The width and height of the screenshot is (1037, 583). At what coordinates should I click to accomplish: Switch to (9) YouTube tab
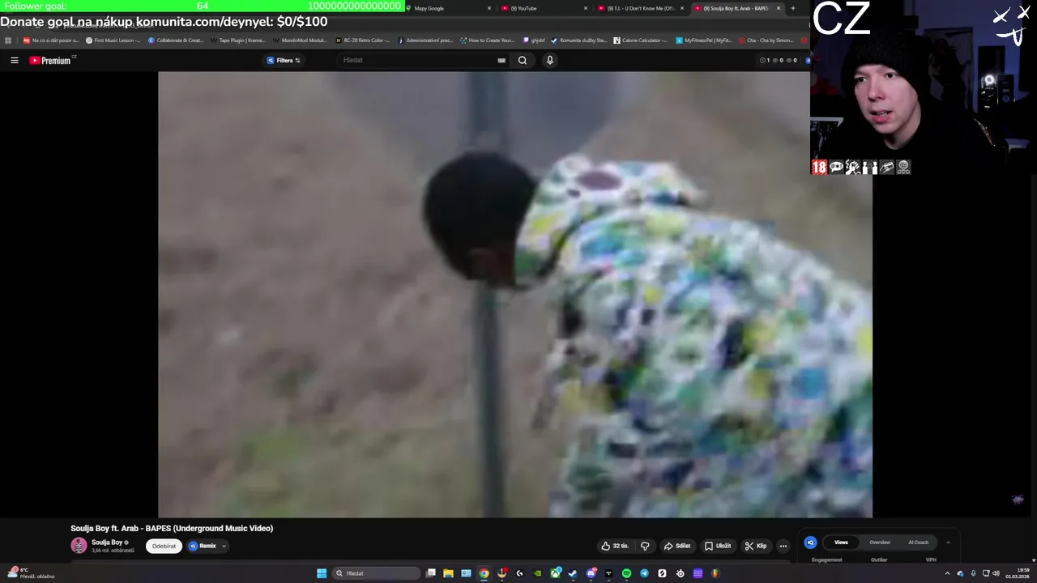coord(543,8)
